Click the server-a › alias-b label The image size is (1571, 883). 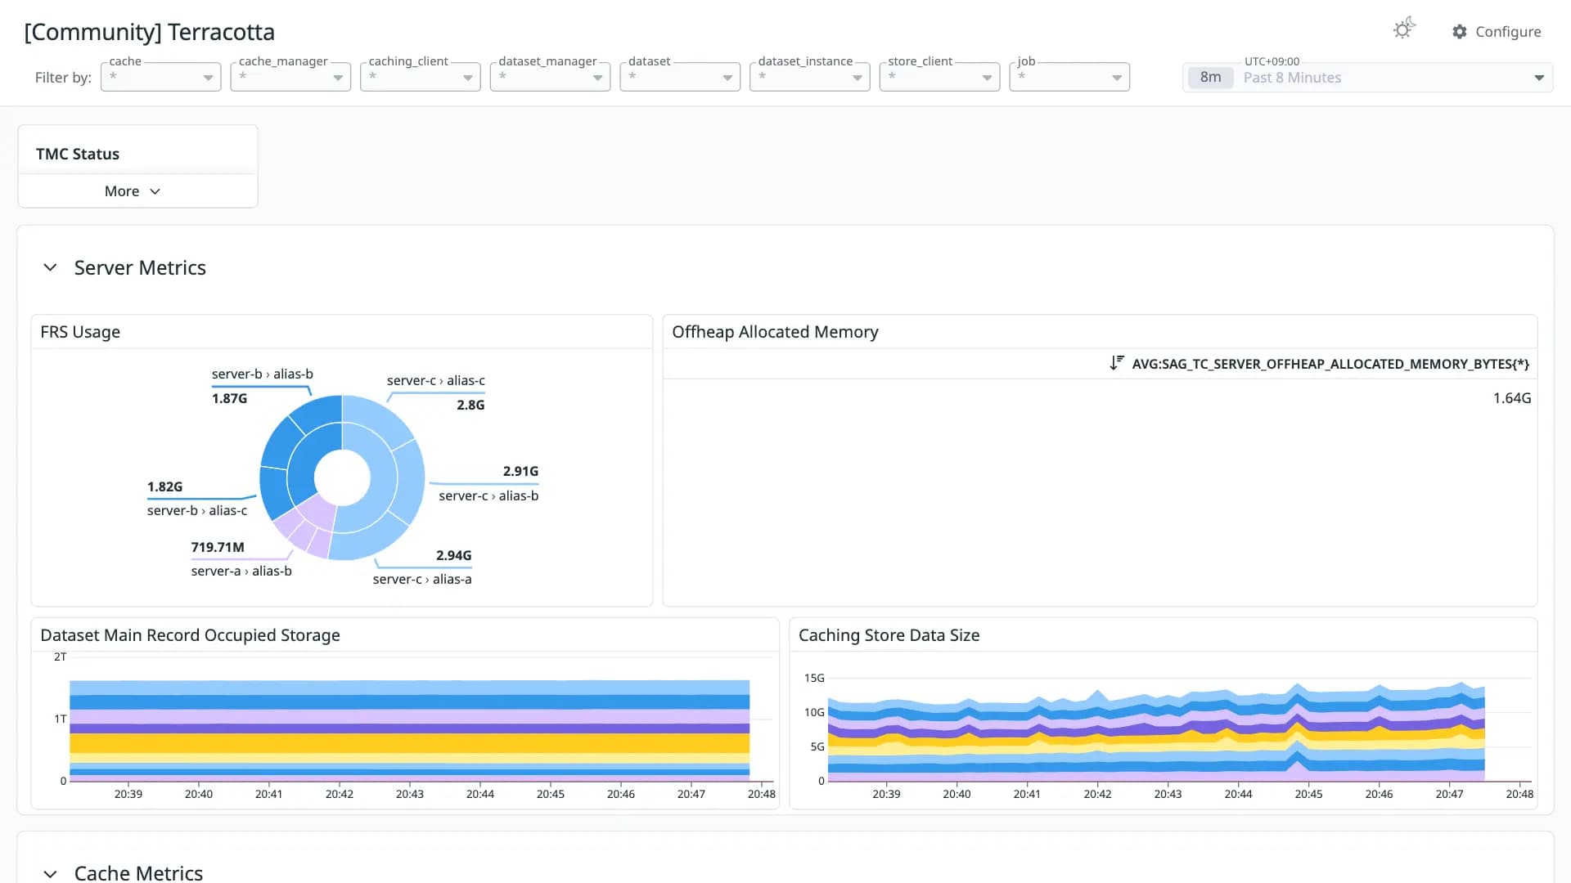tap(241, 571)
